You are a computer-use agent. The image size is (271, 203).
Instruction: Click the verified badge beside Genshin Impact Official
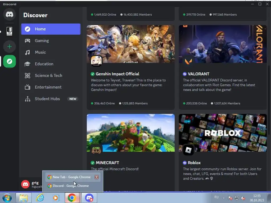click(93, 74)
